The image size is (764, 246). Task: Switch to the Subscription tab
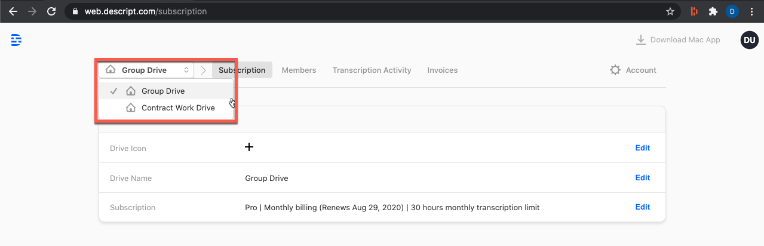click(242, 70)
